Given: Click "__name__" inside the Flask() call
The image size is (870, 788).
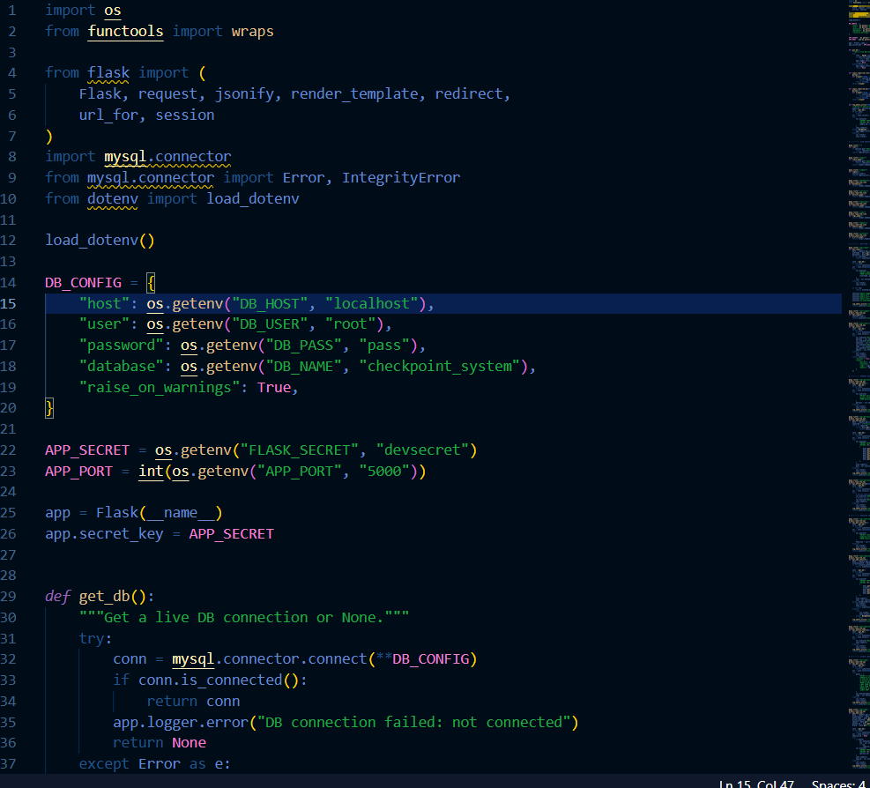Looking at the screenshot, I should 181,513.
